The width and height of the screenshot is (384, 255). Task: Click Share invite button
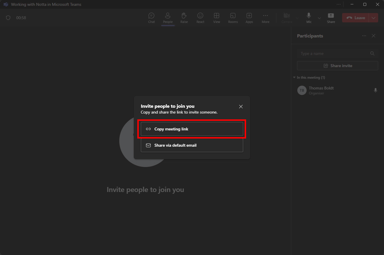click(337, 66)
